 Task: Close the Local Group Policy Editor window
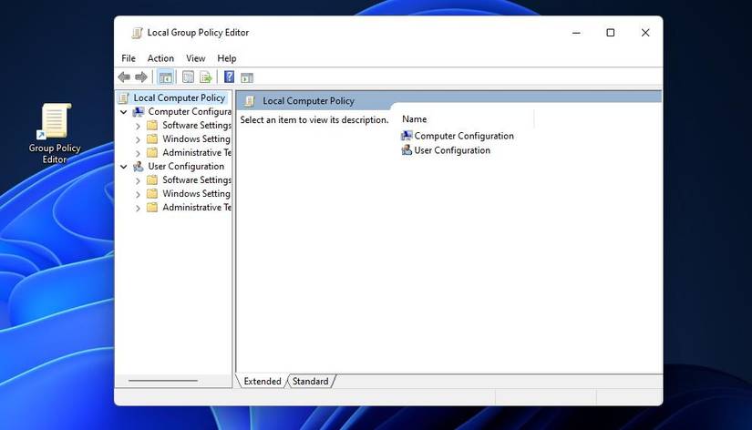tap(645, 33)
